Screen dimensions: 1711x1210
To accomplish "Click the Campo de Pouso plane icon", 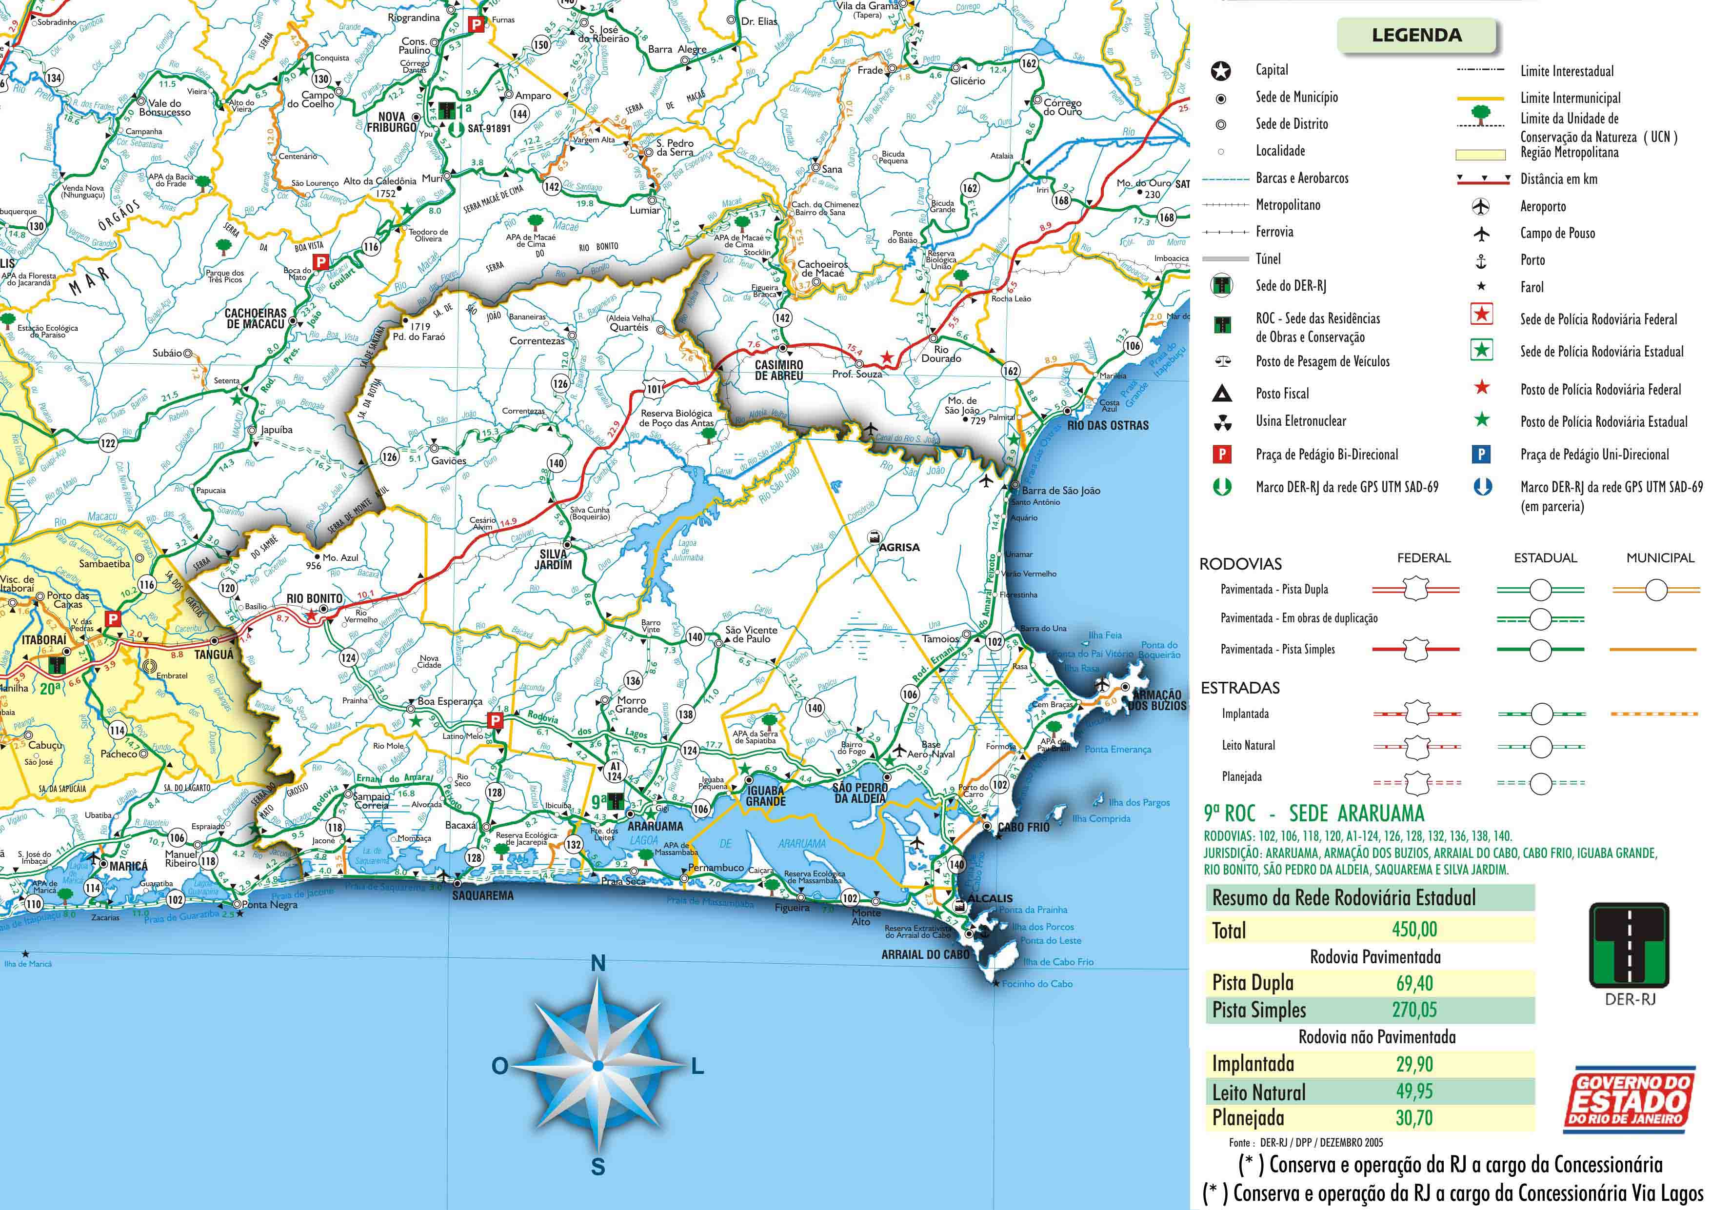I will click(x=1481, y=234).
